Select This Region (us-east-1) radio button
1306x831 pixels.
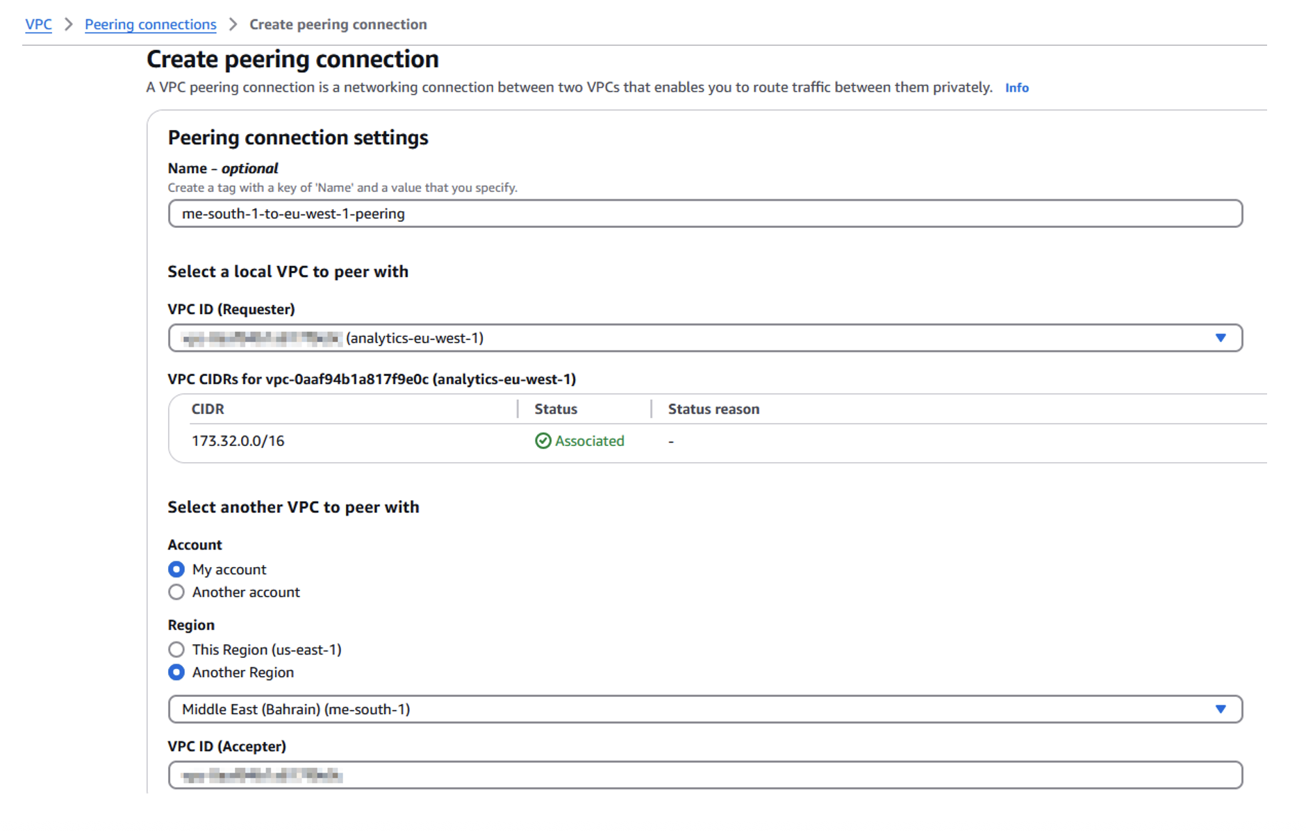[176, 650]
